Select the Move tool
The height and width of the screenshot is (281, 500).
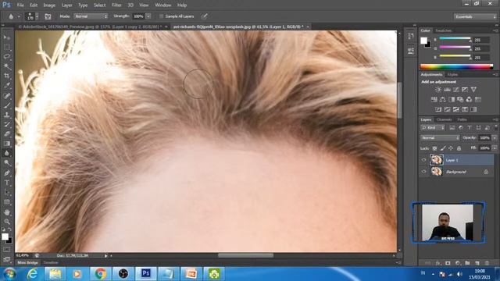click(x=7, y=37)
